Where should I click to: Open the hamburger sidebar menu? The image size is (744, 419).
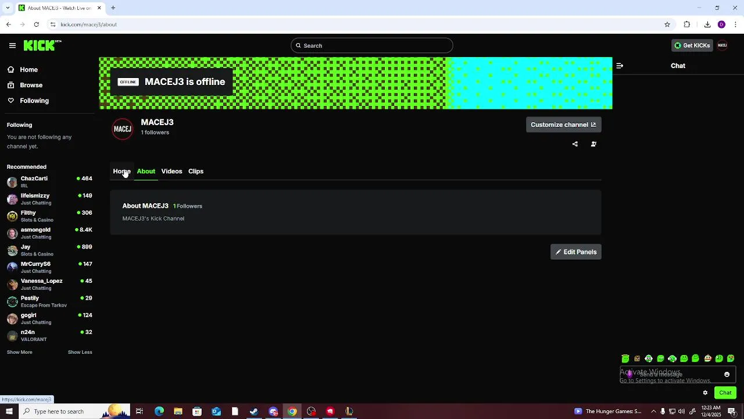pos(12,45)
